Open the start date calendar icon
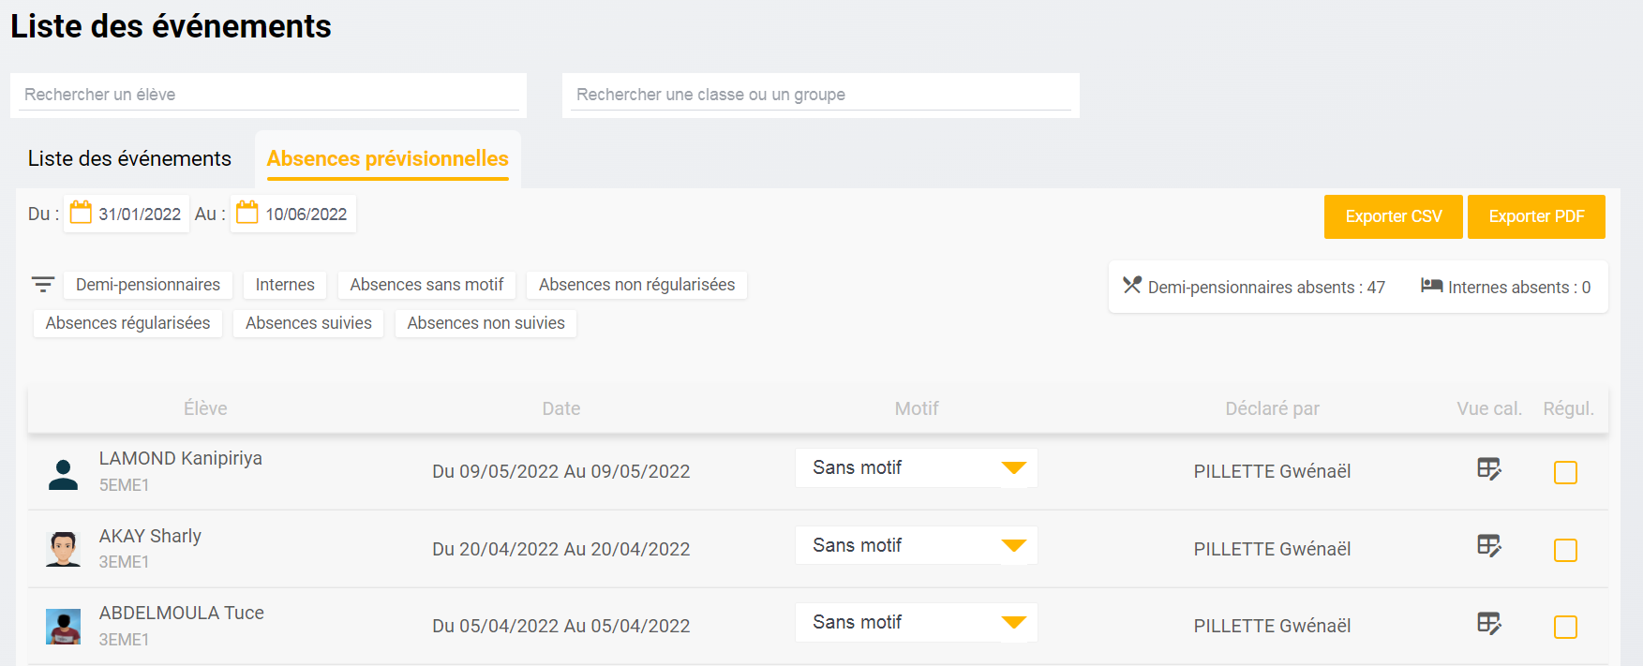 coord(82,213)
